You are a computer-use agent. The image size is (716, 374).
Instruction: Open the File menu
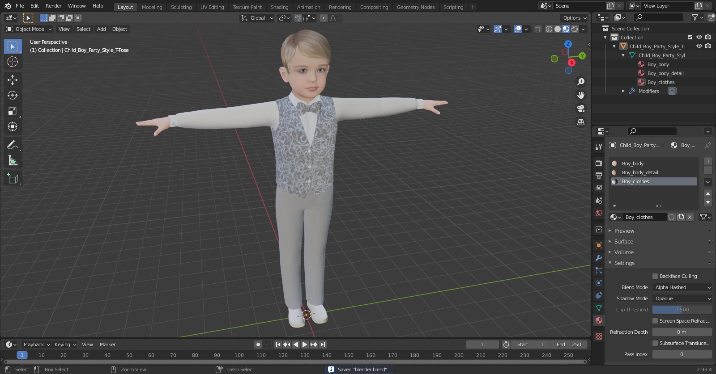pyautogui.click(x=20, y=6)
